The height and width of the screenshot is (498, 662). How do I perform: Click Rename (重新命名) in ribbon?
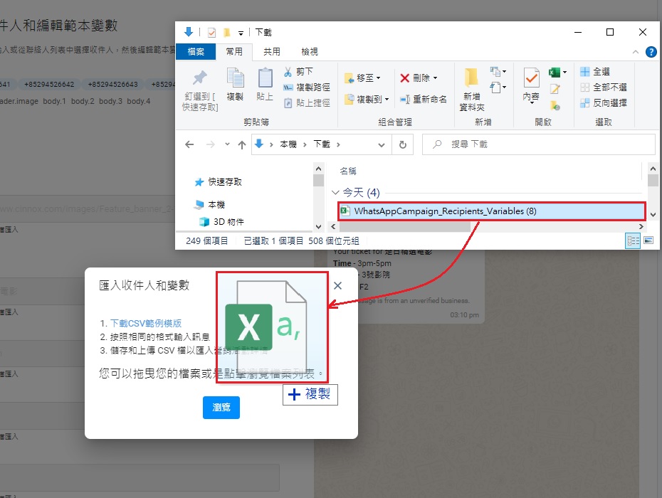click(424, 99)
